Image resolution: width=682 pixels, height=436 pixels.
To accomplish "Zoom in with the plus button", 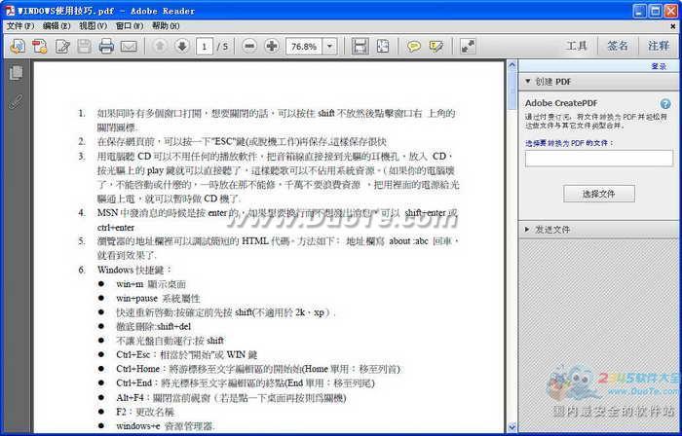I will pyautogui.click(x=272, y=46).
